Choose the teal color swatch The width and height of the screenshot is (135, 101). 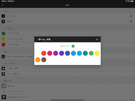click(x=85, y=53)
